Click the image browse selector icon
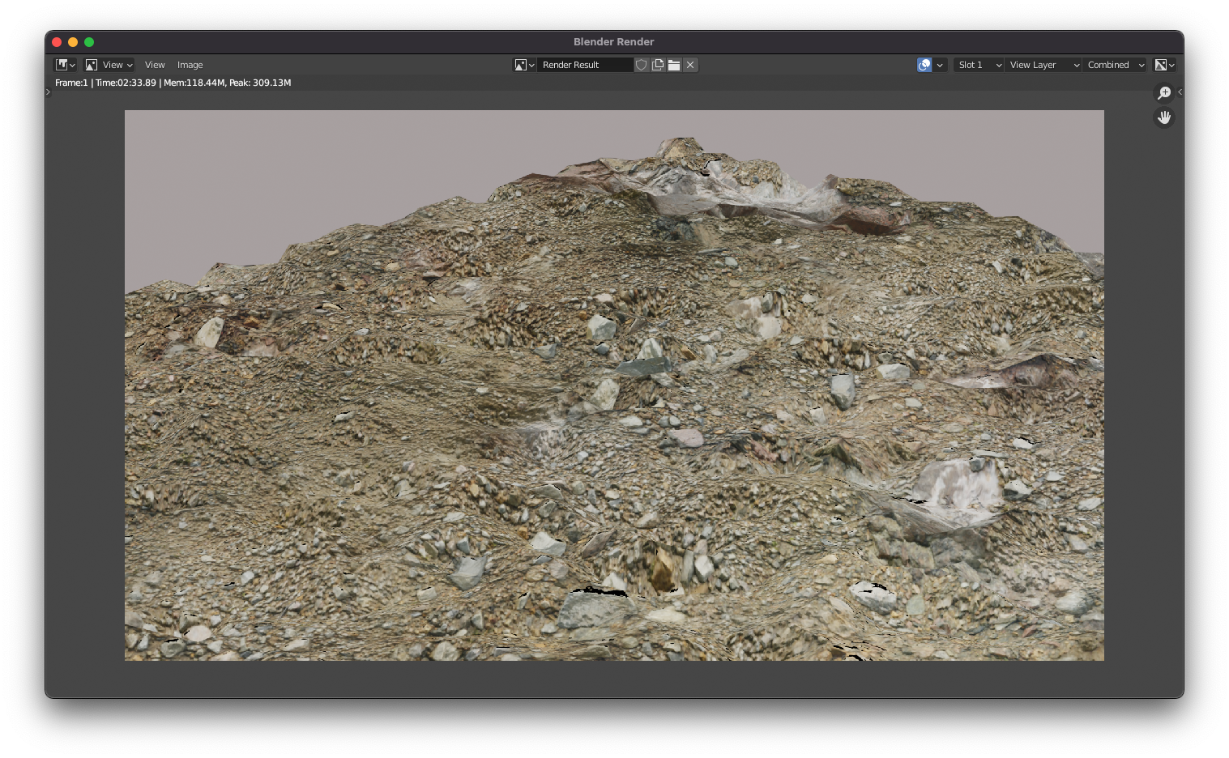 coord(523,65)
